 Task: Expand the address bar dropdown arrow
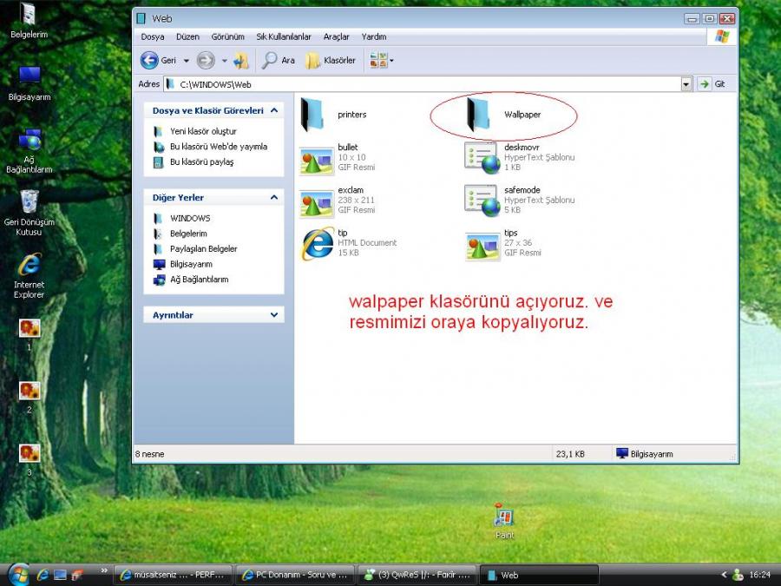click(x=686, y=84)
